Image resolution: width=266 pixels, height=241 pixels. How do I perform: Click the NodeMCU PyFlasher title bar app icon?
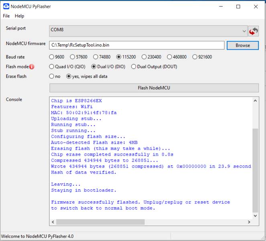[x=6, y=6]
